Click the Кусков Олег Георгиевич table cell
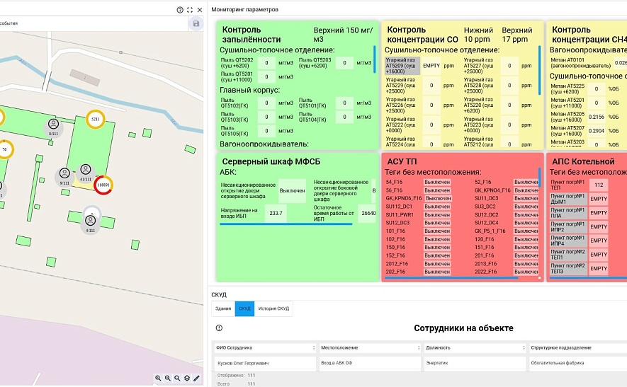 point(265,364)
